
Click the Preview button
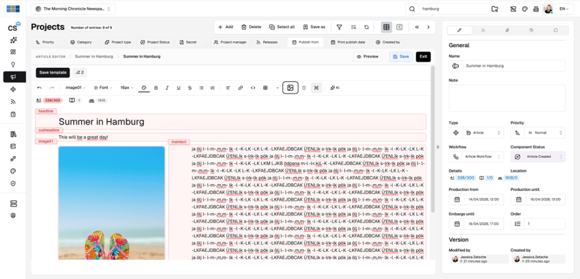[x=367, y=57]
